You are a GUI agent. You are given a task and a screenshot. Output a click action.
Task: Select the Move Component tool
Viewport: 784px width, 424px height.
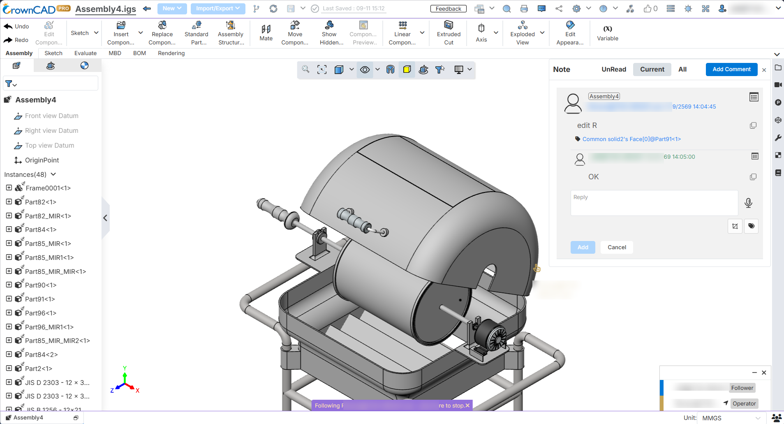pos(295,33)
